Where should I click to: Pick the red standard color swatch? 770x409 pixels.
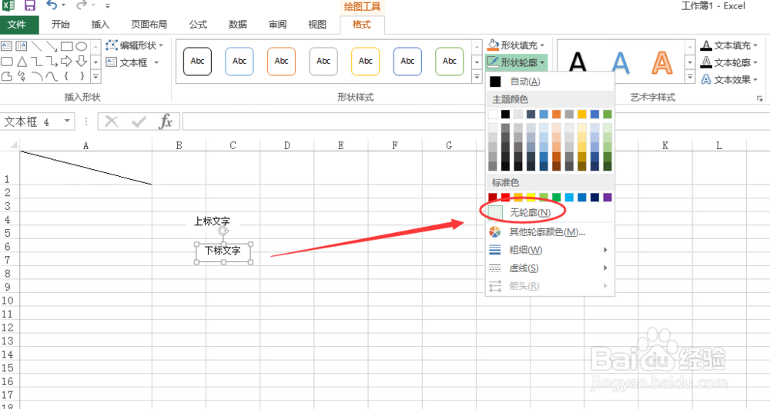point(505,197)
